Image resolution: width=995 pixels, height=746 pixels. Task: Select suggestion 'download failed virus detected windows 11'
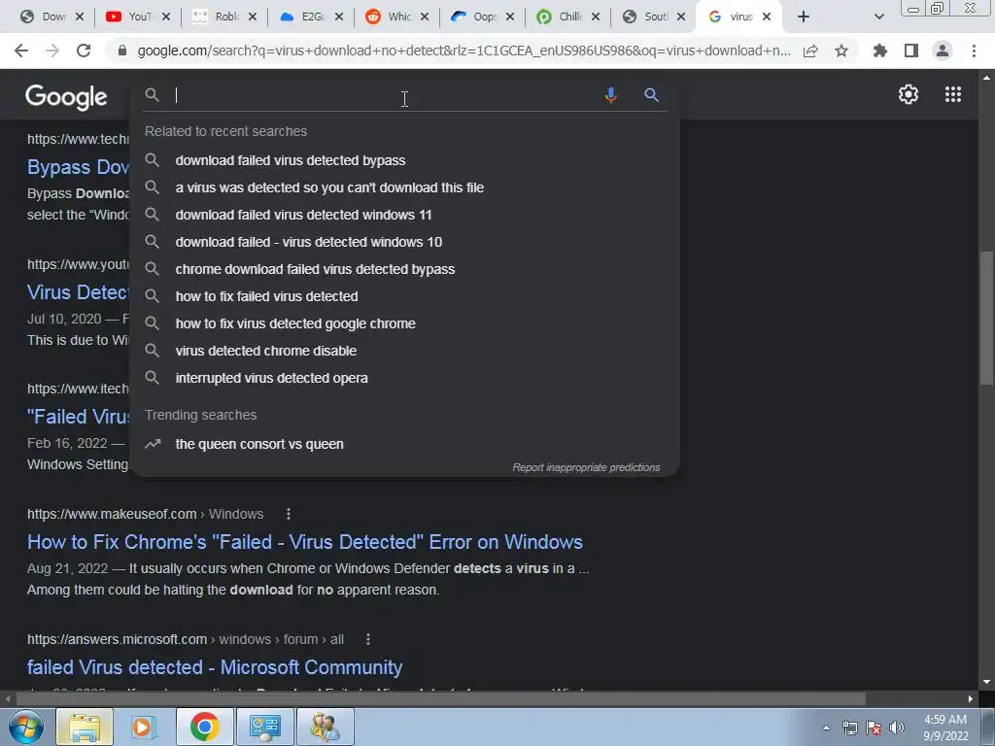click(404, 215)
